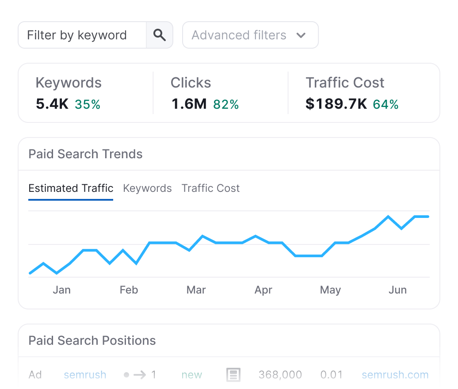This screenshot has height=389, width=458.
Task: Type focus in Filter by keyword field
Action: 82,35
